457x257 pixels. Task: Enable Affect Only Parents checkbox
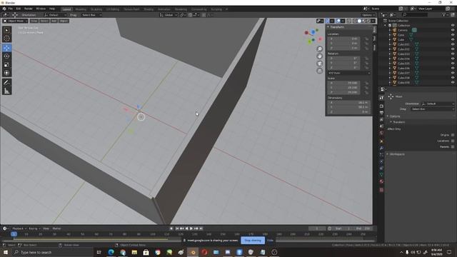[x=453, y=146]
